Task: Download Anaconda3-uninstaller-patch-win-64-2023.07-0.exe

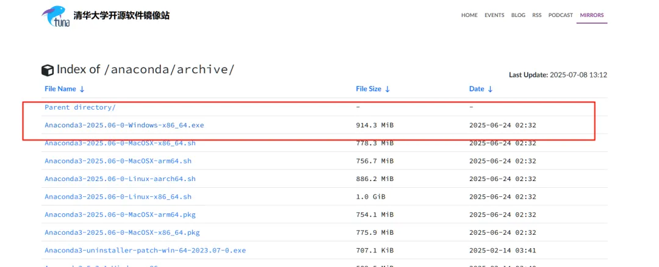Action: pos(145,250)
